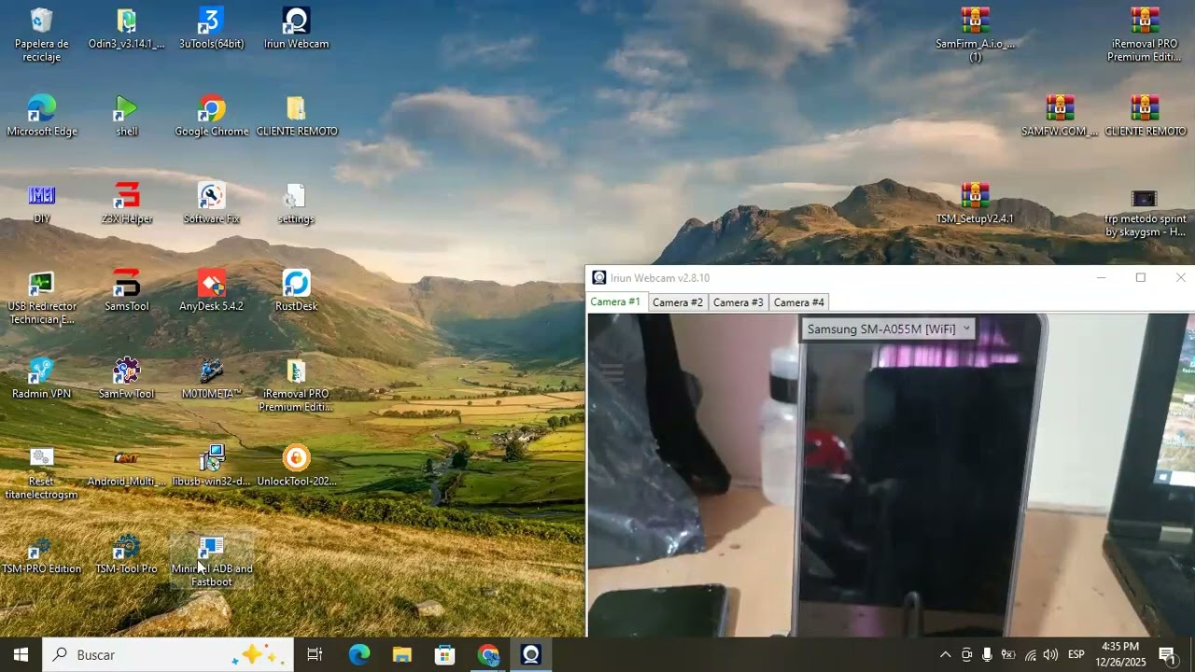The height and width of the screenshot is (672, 1195).
Task: Open Microsoft Edge from the taskbar
Action: coord(359,655)
